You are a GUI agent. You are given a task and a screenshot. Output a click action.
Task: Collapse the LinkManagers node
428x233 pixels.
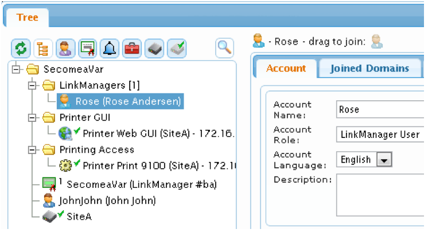click(32, 85)
